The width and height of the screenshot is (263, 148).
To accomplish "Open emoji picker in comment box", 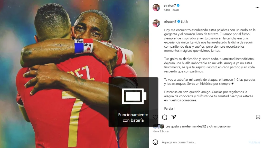I will (x=155, y=142).
